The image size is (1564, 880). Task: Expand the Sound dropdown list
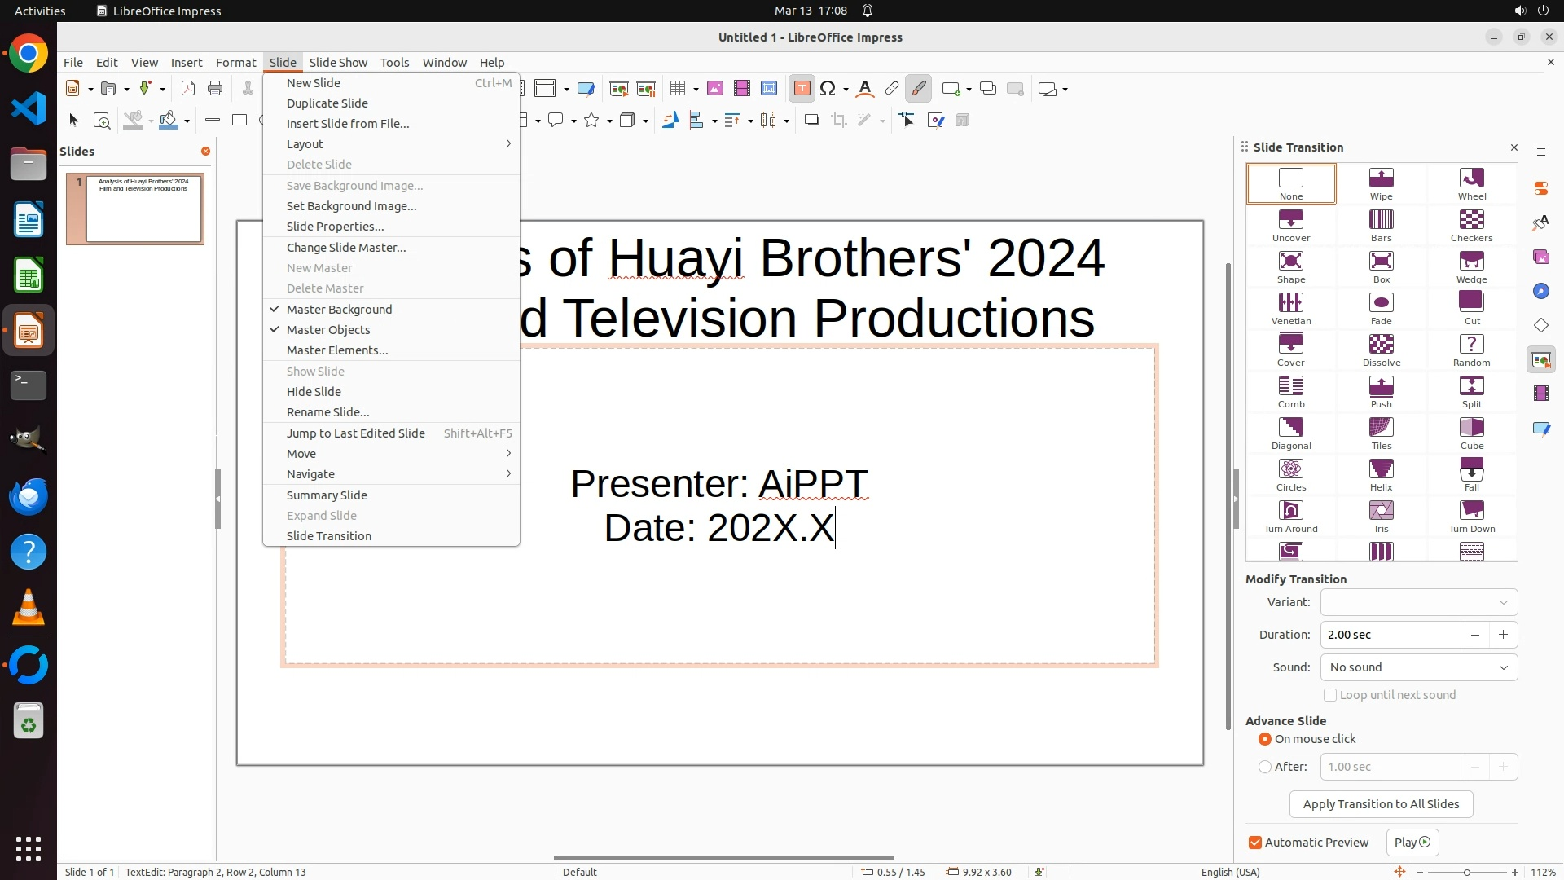pyautogui.click(x=1418, y=667)
